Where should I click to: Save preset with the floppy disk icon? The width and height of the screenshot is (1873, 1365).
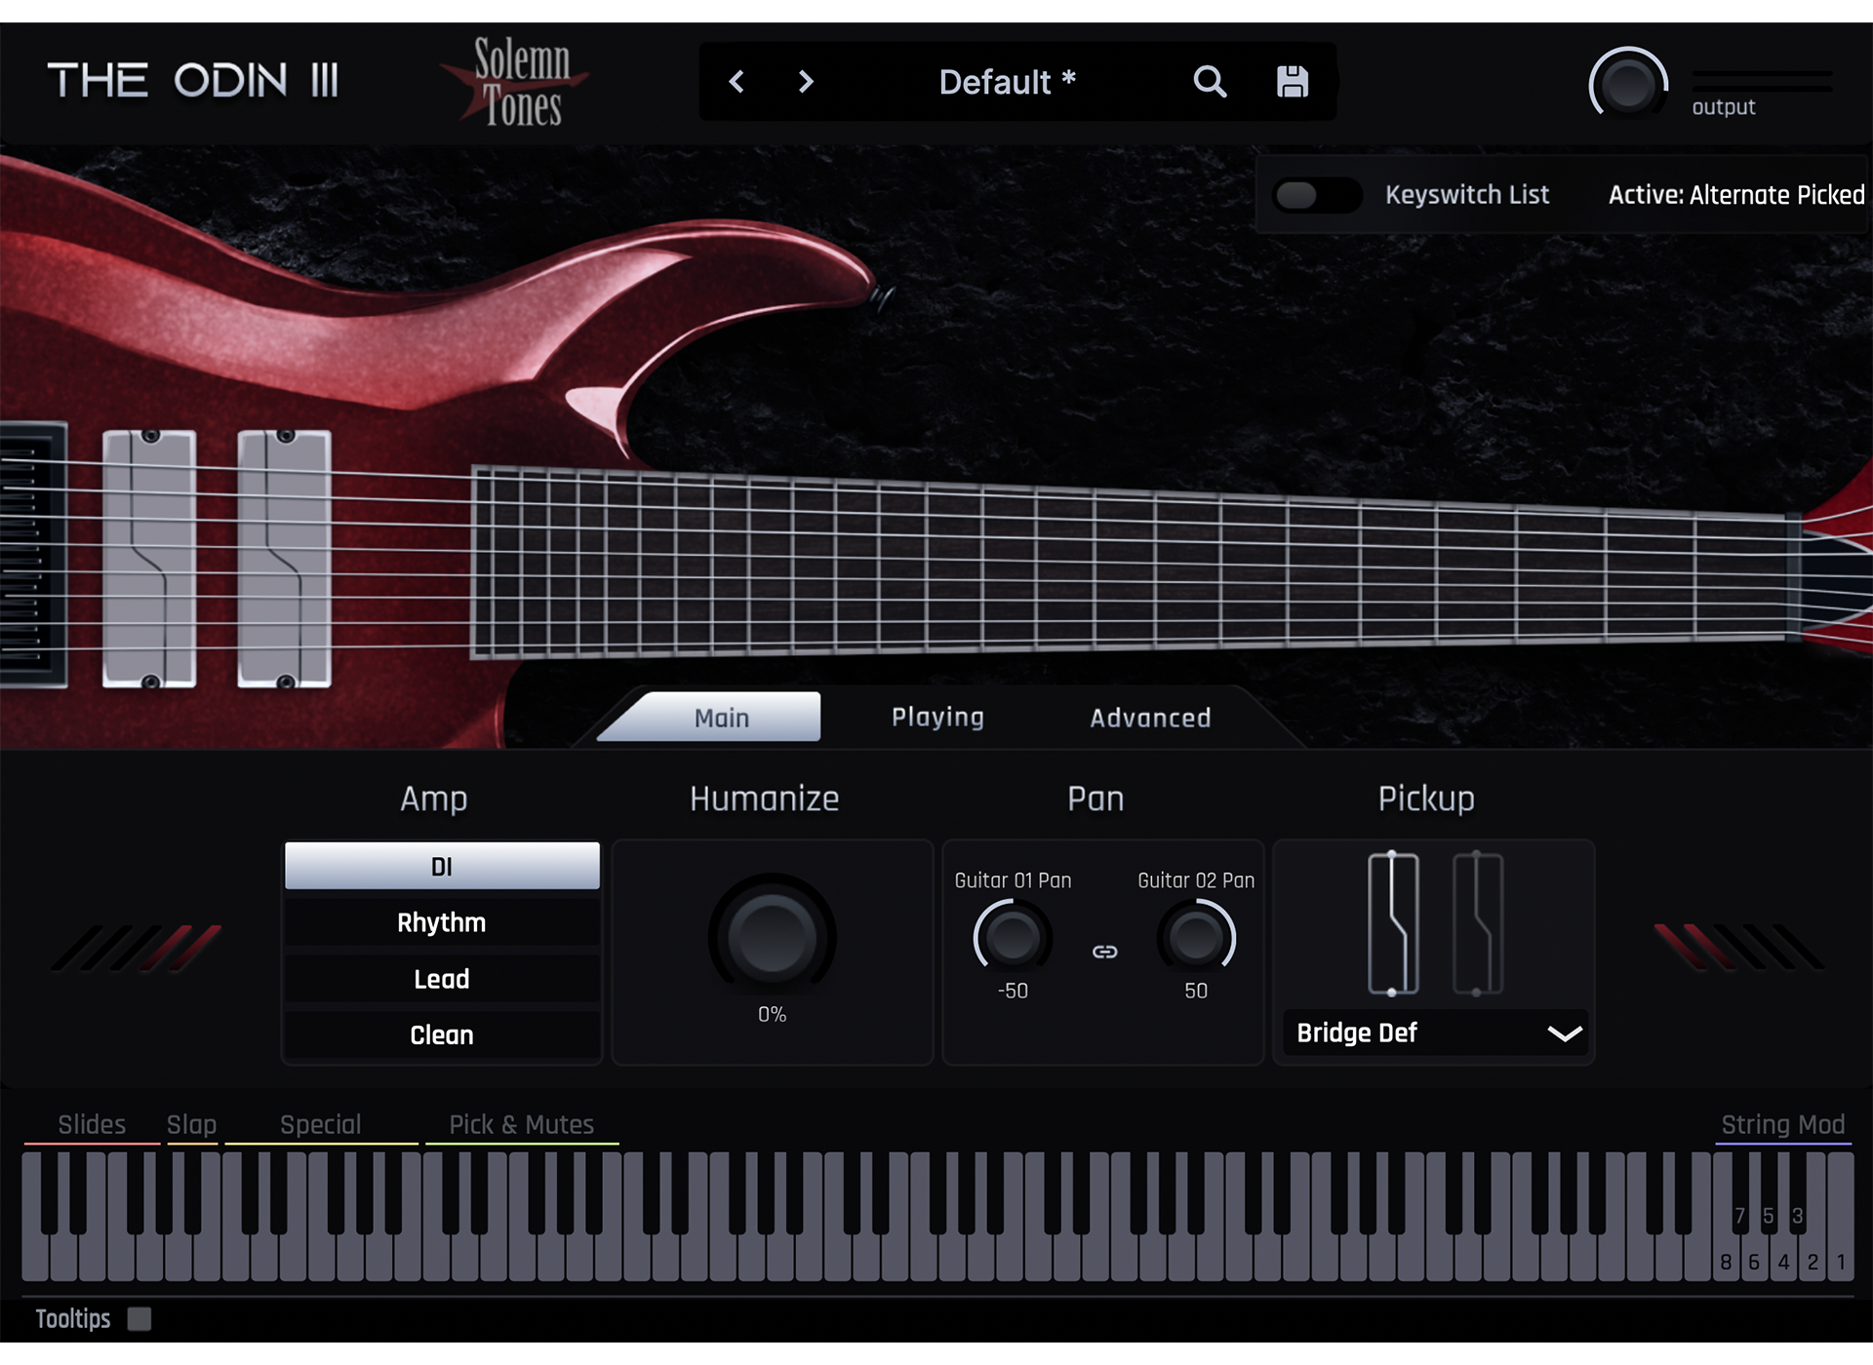pos(1293,82)
